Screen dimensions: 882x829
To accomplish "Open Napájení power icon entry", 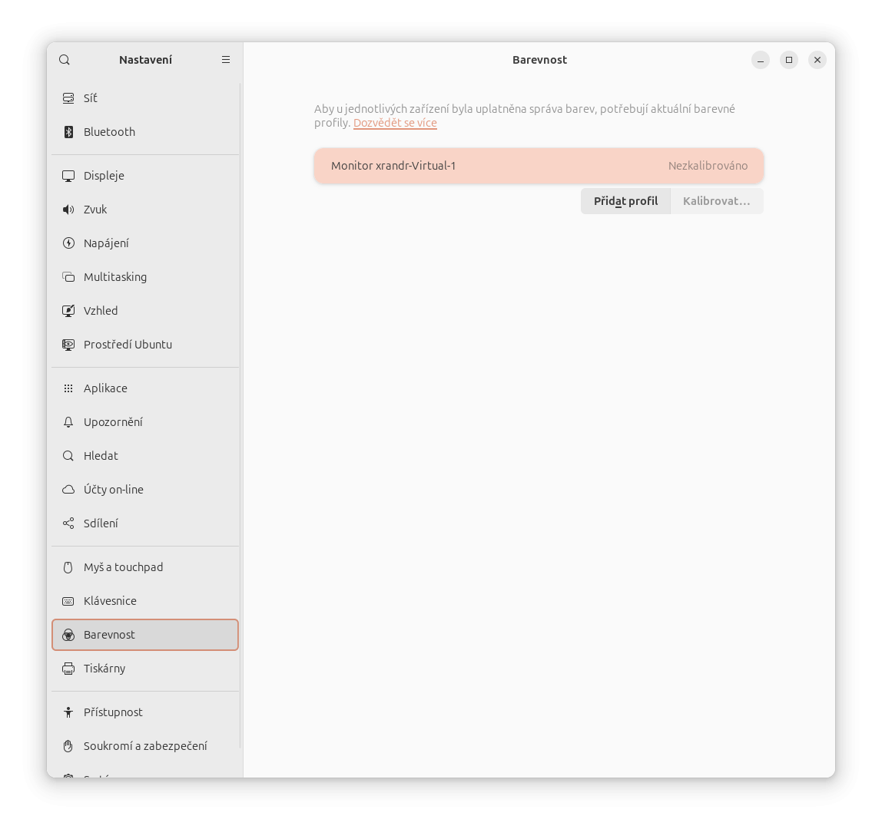I will (x=68, y=243).
